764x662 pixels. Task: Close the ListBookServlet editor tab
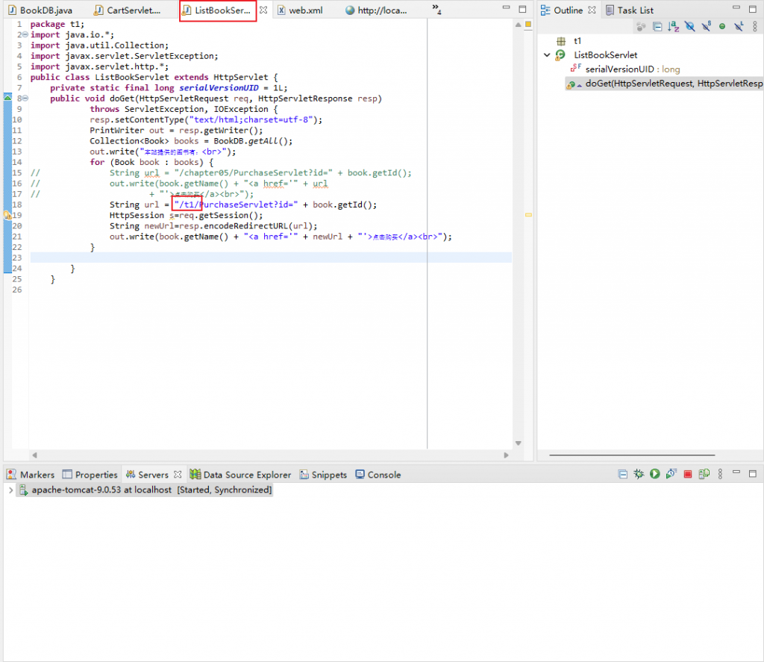click(x=263, y=10)
